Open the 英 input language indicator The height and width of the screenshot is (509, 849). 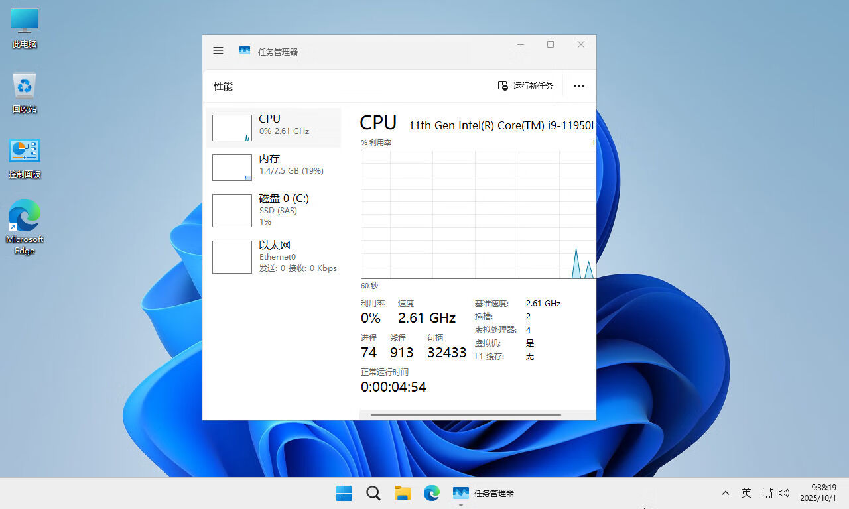pyautogui.click(x=746, y=493)
